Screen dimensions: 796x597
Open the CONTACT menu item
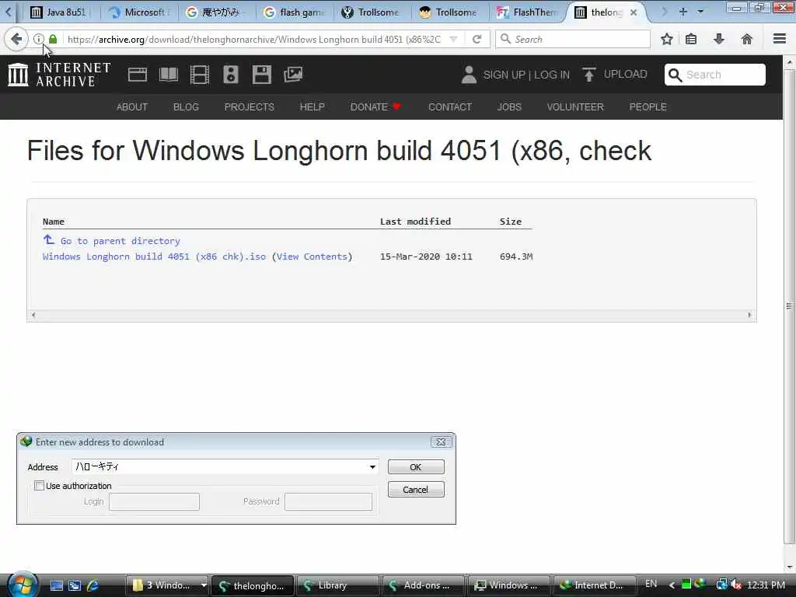click(x=450, y=107)
